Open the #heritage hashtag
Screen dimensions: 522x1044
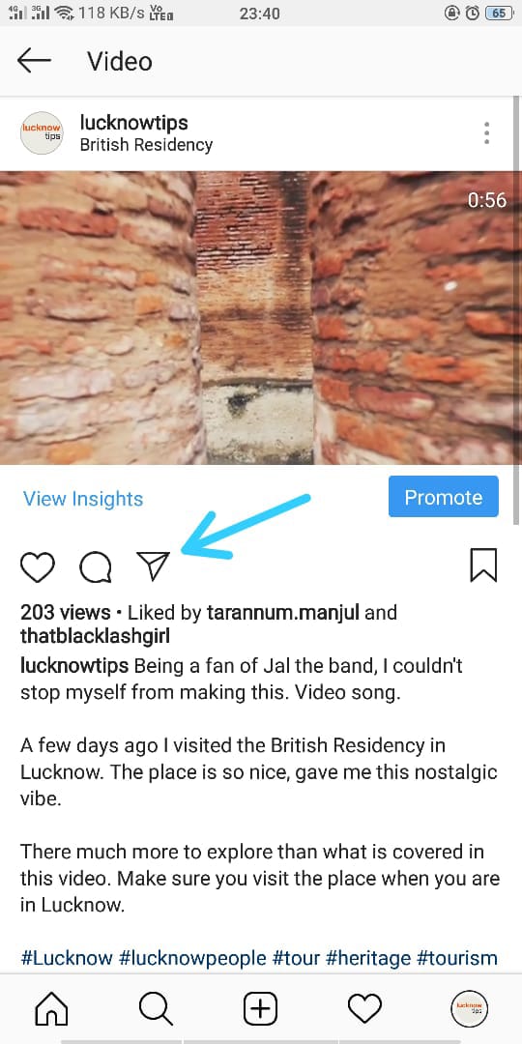click(368, 958)
